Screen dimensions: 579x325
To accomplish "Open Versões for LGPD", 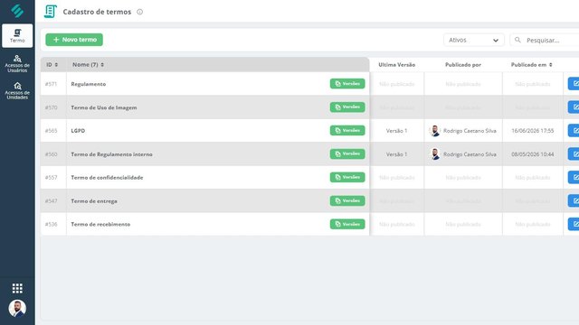I will coord(347,130).
